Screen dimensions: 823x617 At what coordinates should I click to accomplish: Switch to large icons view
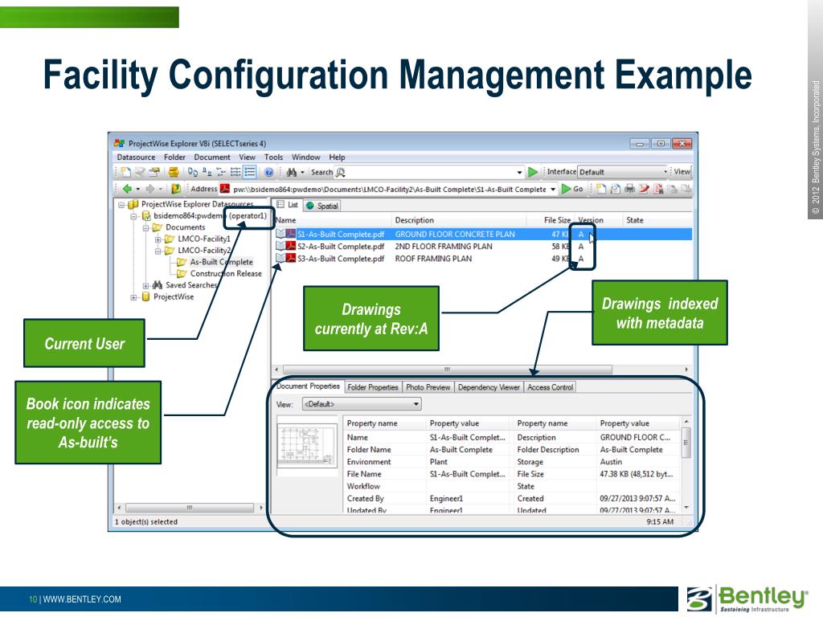click(x=193, y=172)
